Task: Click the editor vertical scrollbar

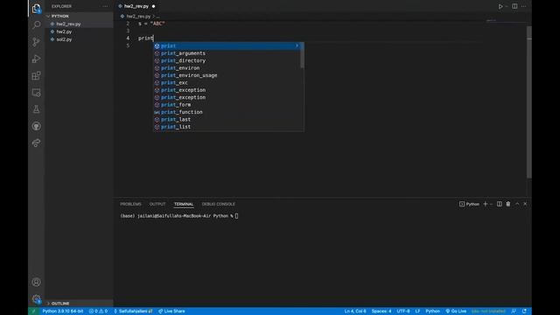Action: (528, 101)
